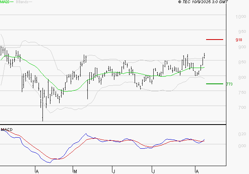Click the 950 price axis label
Image resolution: width=249 pixels, height=174 pixels.
[241, 32]
